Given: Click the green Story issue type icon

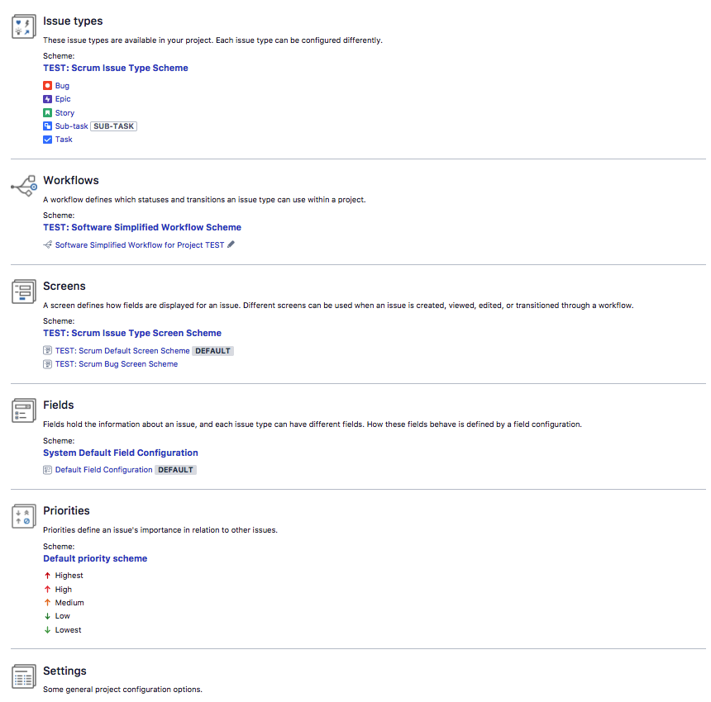Looking at the screenshot, I should coord(48,112).
